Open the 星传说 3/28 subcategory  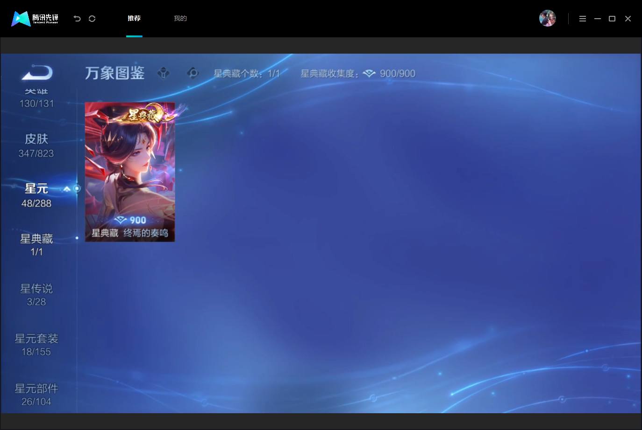36,295
